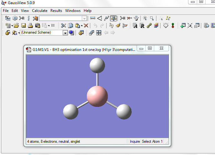Add a new view window
Image resolution: width=215 pixels, height=155 pixels.
(183, 25)
